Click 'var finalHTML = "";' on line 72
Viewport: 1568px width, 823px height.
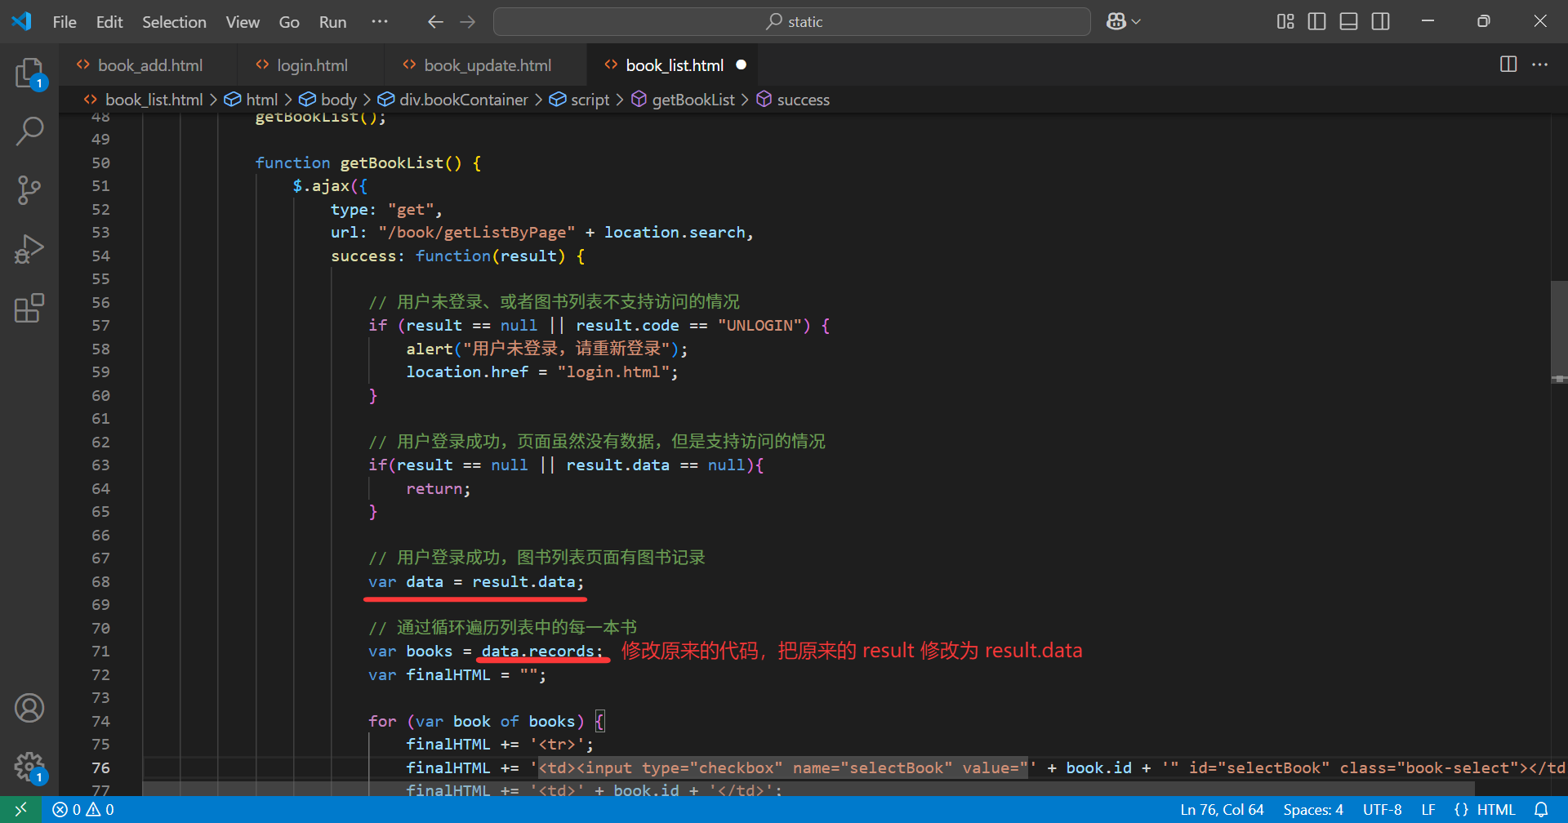pyautogui.click(x=457, y=674)
